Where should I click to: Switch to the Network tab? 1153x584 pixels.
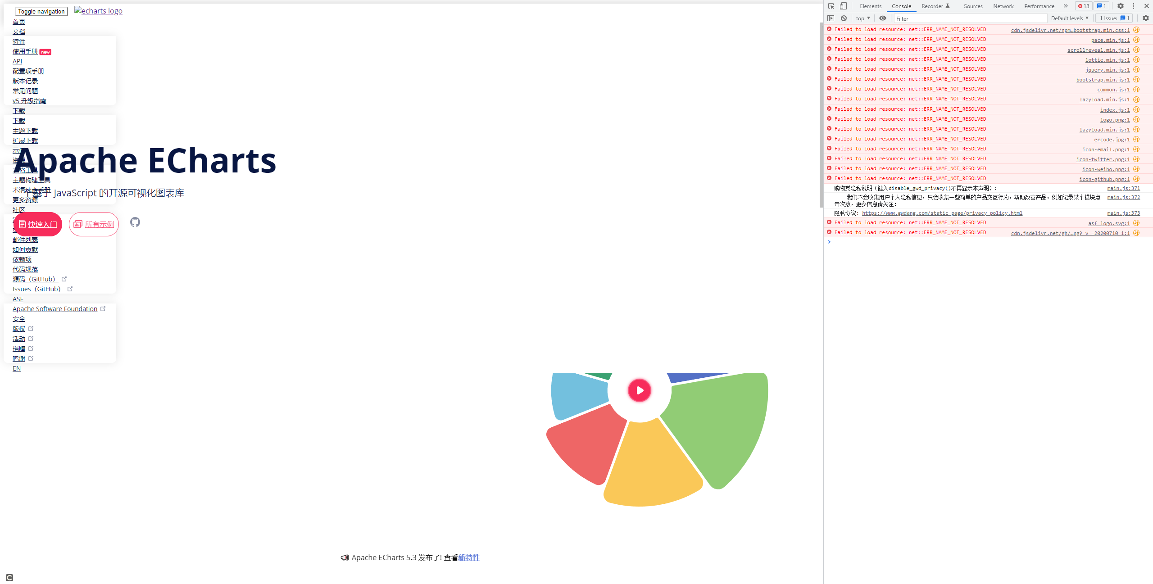1003,6
